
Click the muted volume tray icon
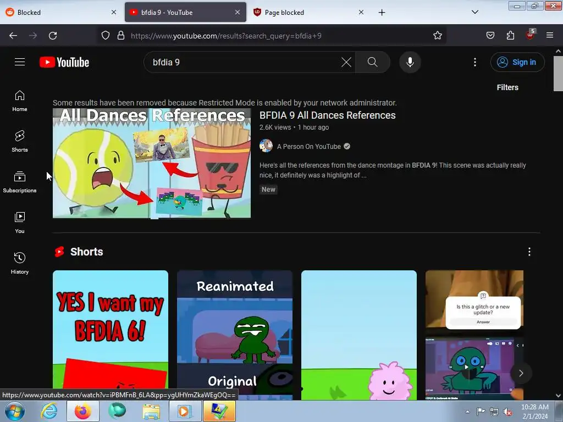coord(507,412)
